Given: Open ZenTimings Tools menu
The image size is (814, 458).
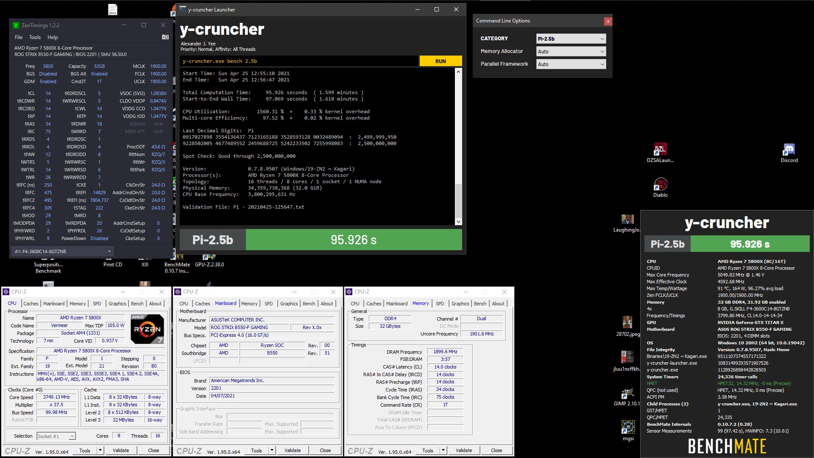Looking at the screenshot, I should 35,37.
